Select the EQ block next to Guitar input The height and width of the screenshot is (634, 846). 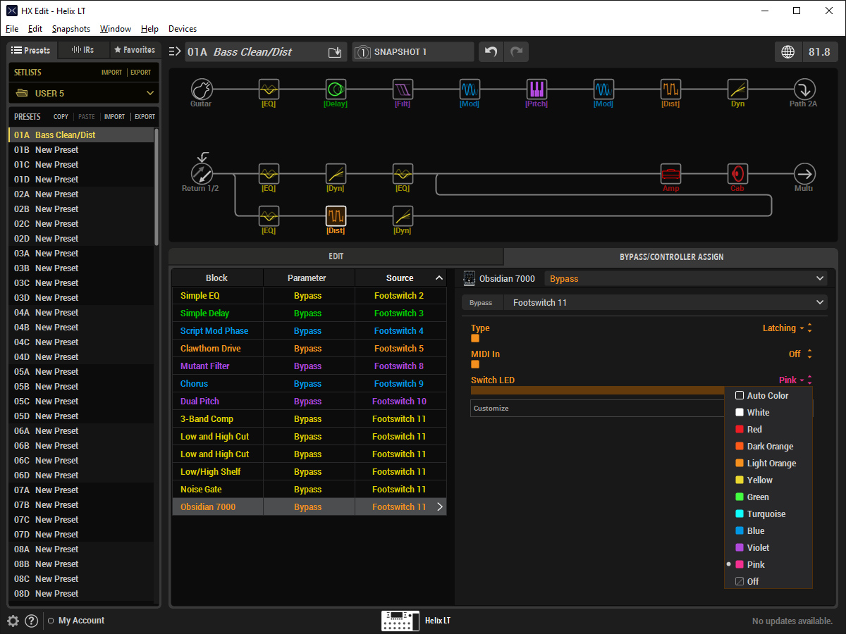pyautogui.click(x=269, y=89)
